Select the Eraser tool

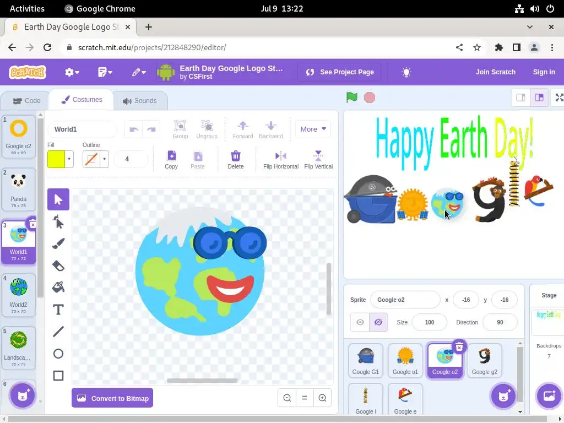click(x=58, y=266)
